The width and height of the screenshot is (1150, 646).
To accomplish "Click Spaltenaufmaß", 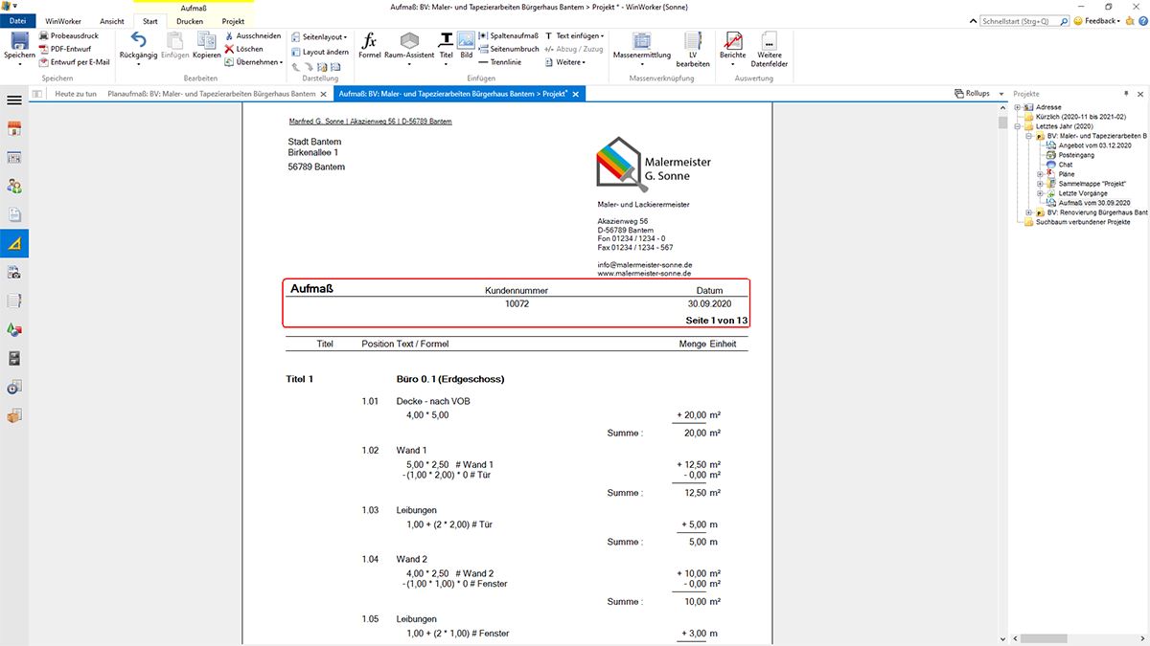I will point(508,35).
